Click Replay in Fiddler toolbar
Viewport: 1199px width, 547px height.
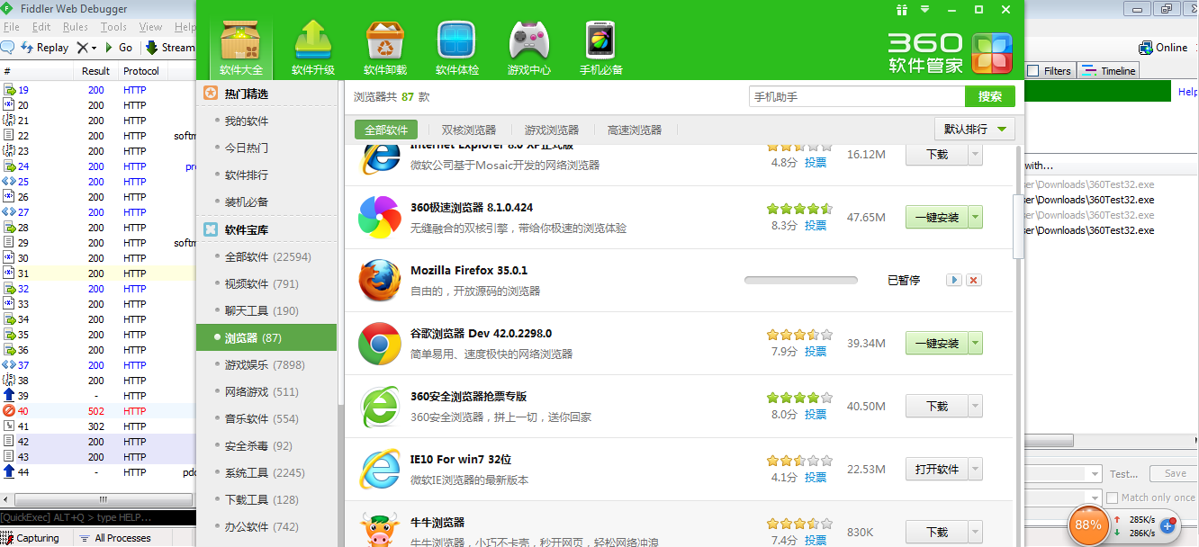(x=45, y=47)
